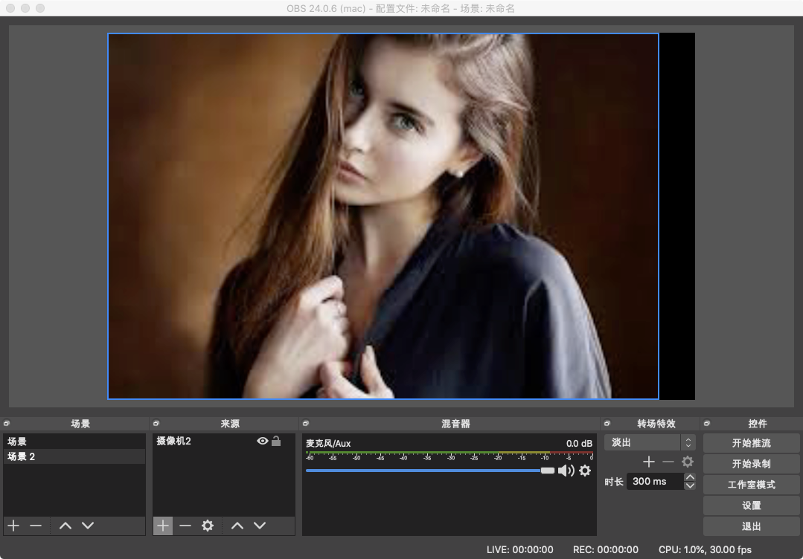This screenshot has height=559, width=803.
Task: Add a new source with plus icon
Action: tap(163, 526)
